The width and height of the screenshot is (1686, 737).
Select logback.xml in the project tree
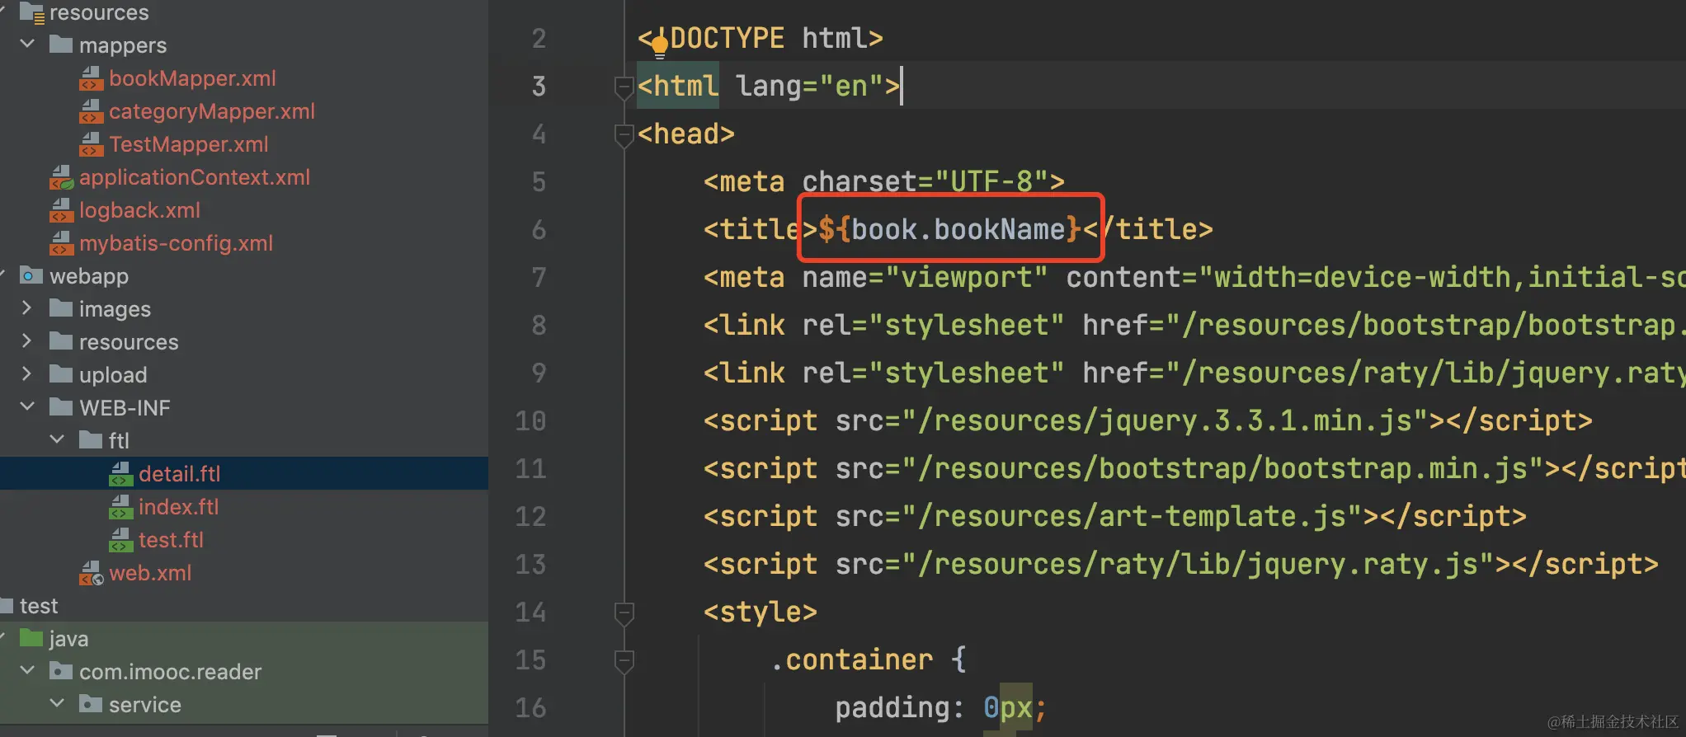(x=139, y=210)
